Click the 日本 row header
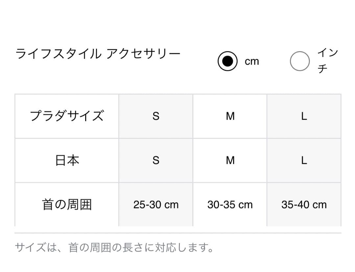Image resolution: width=355 pixels, height=272 pixels. pyautogui.click(x=67, y=160)
